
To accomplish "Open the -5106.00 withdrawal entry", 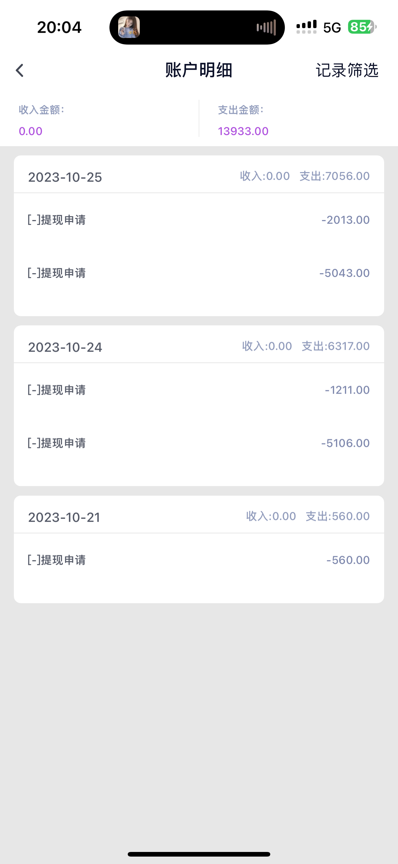I will pyautogui.click(x=199, y=443).
